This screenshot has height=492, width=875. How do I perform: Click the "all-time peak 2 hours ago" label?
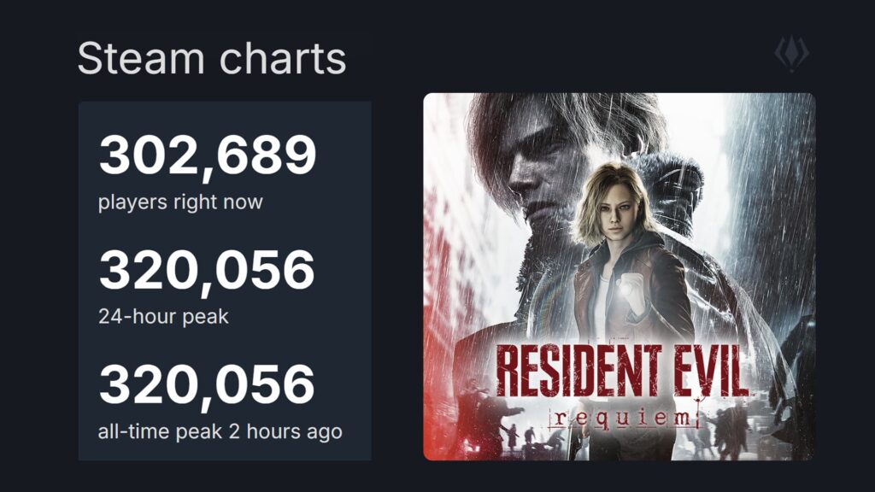pyautogui.click(x=220, y=431)
